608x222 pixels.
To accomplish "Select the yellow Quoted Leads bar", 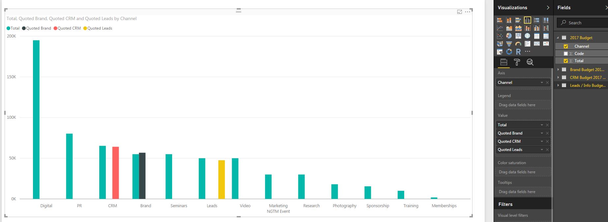I will pos(222,180).
